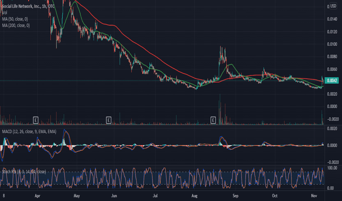
Task: Click the Sep date on time axis
Action: pyautogui.click(x=235, y=196)
